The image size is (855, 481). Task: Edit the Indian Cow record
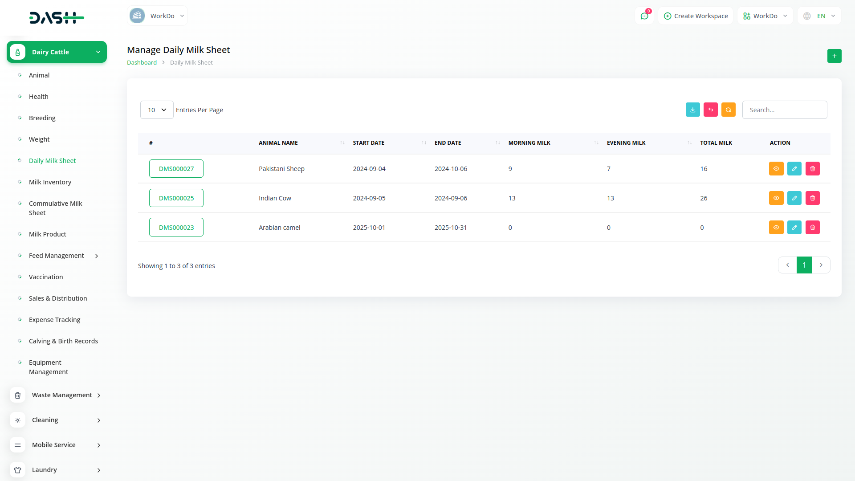[794, 198]
